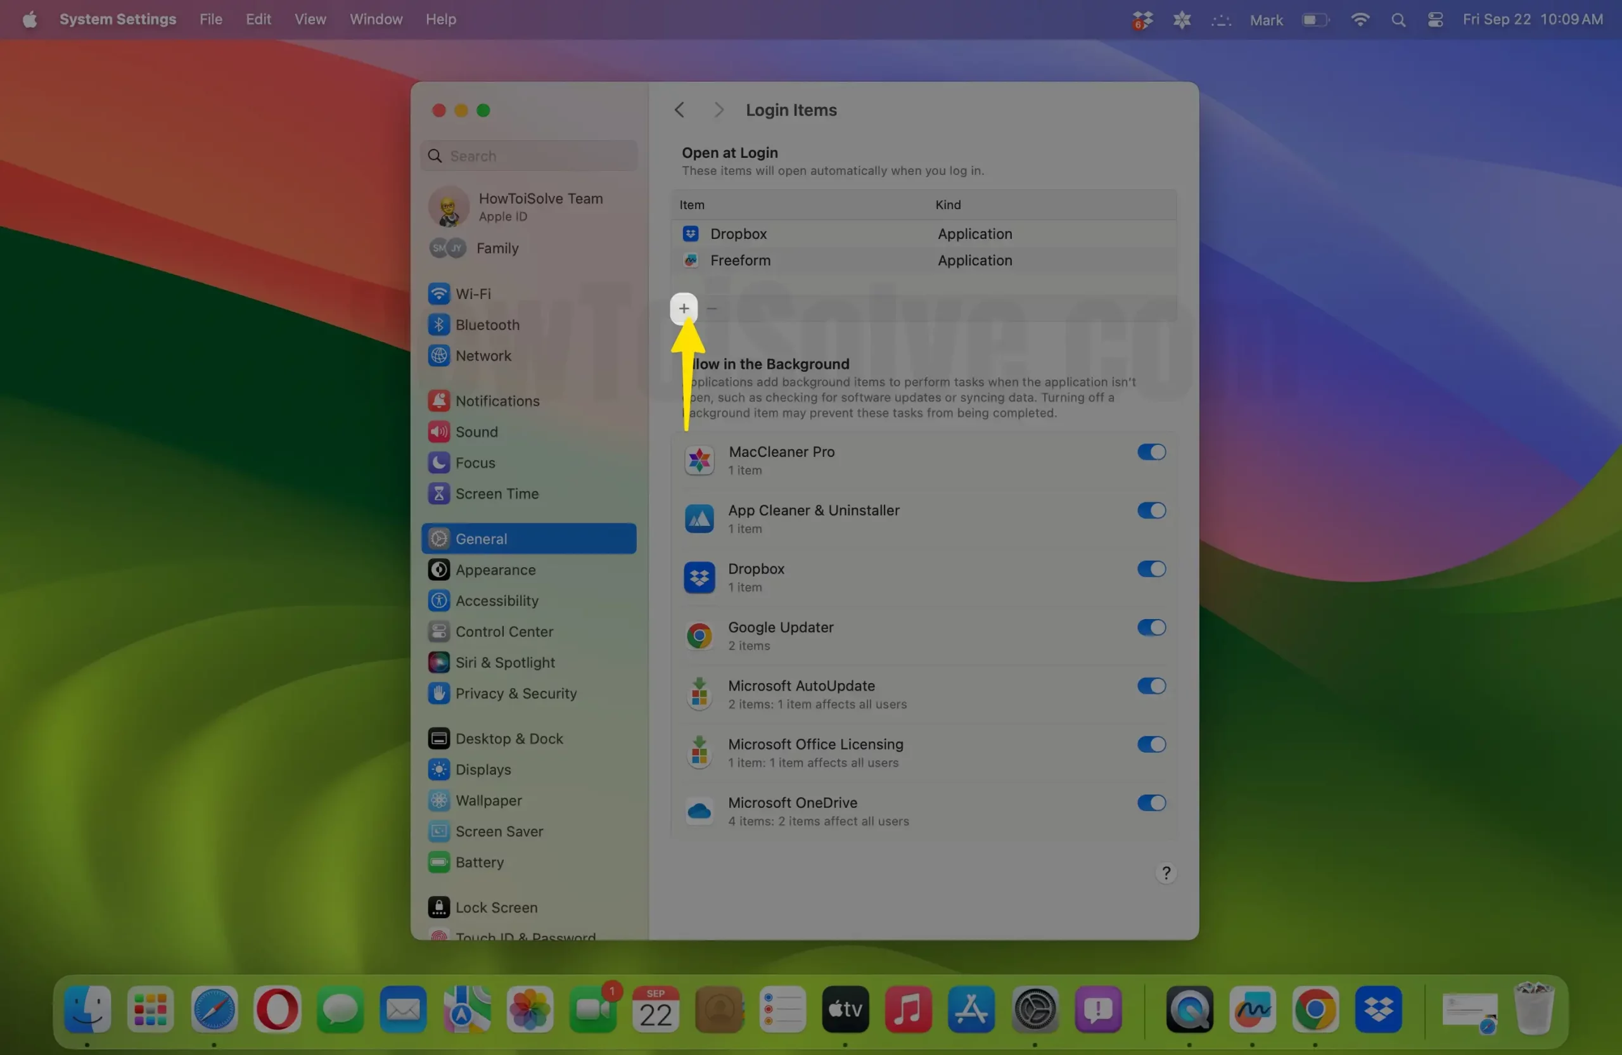
Task: Open Trash in the Dock
Action: click(1534, 1009)
